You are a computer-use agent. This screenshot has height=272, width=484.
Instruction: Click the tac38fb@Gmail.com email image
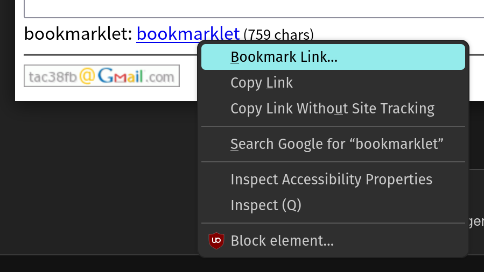101,76
